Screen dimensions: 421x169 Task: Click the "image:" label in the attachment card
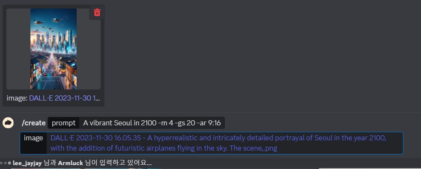click(17, 98)
